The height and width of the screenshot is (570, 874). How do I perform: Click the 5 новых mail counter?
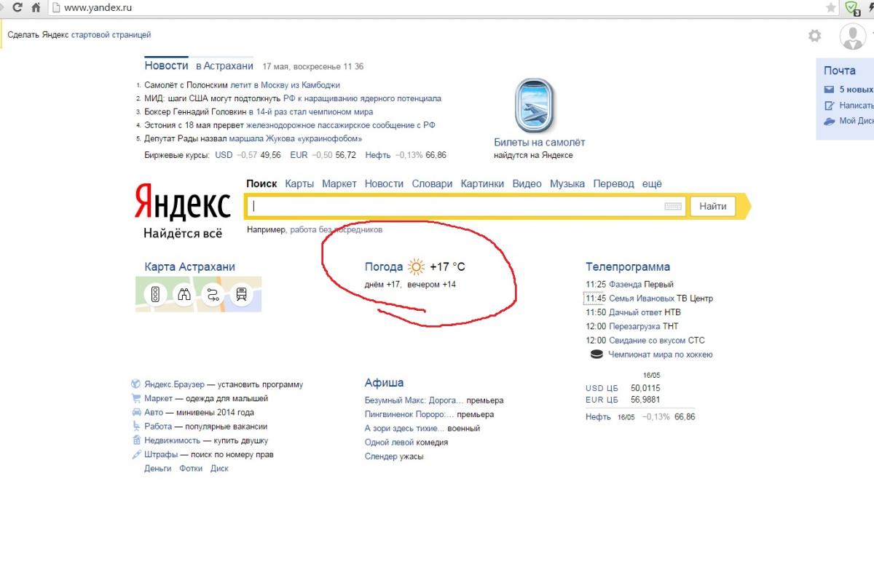coord(856,90)
